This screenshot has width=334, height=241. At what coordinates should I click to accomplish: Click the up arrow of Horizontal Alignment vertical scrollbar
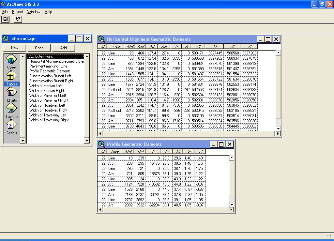278,53
